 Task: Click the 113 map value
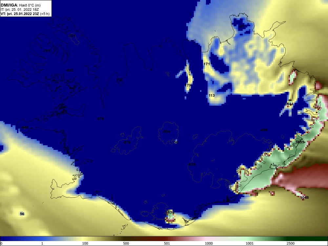pyautogui.click(x=212, y=95)
